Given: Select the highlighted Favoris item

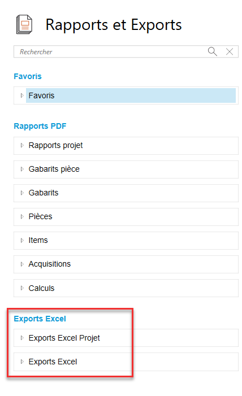Looking at the screenshot, I should pos(131,95).
